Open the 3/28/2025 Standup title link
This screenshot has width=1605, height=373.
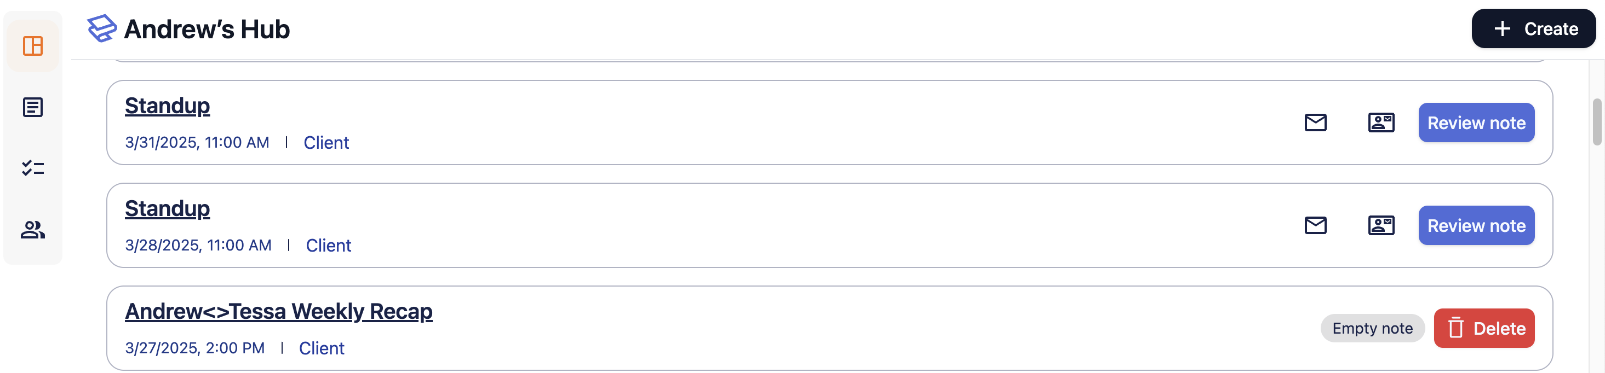(x=167, y=208)
